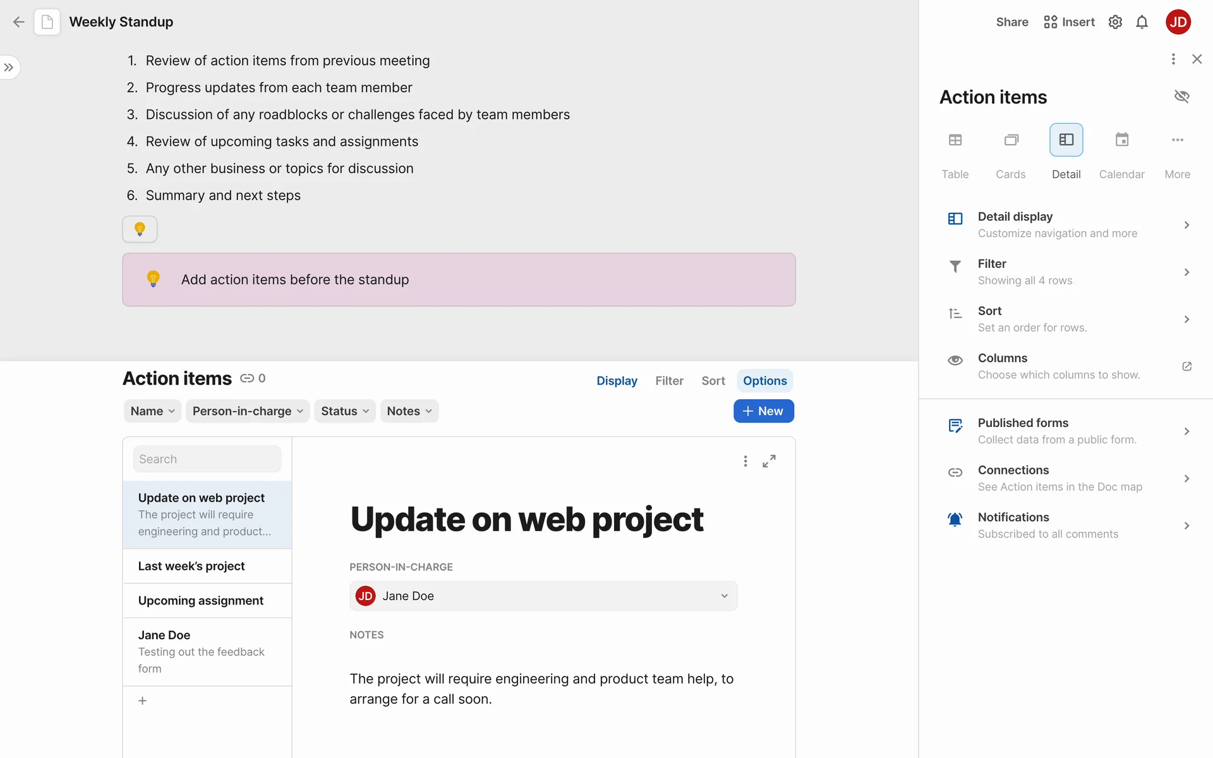Click the Share button
The height and width of the screenshot is (758, 1213).
tap(1011, 22)
